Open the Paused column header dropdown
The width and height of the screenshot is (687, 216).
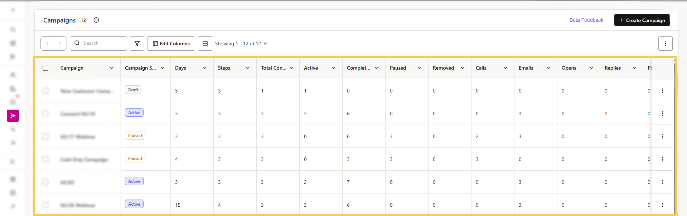tap(420, 68)
